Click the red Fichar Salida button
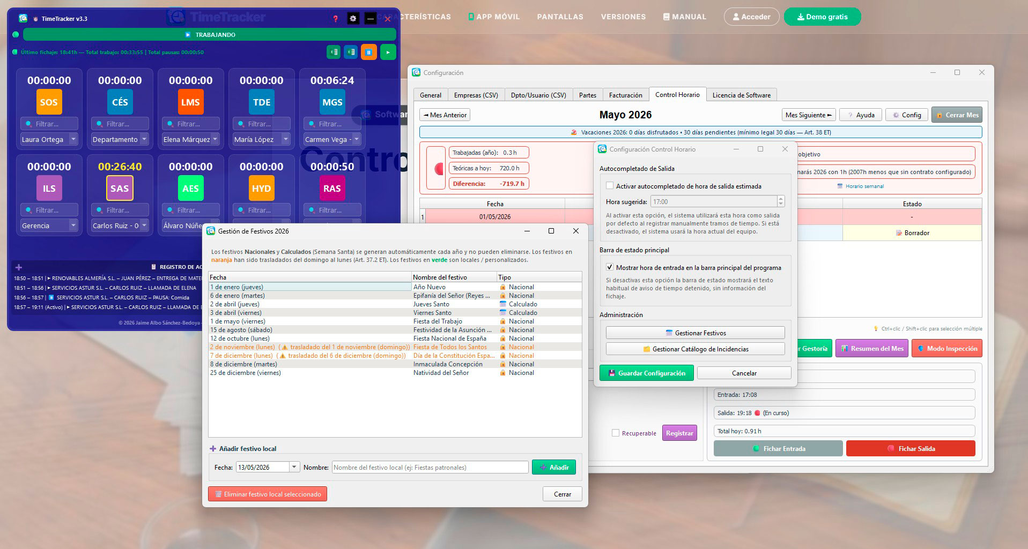The height and width of the screenshot is (549, 1028). pyautogui.click(x=911, y=448)
